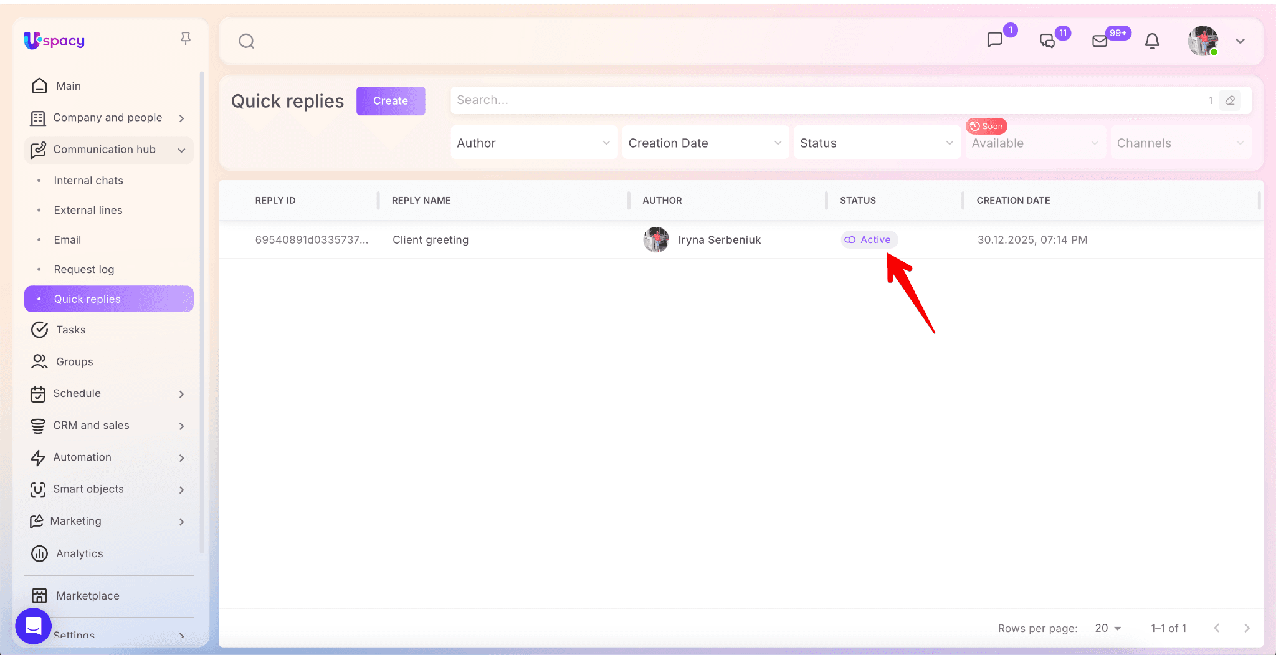Viewport: 1276px width, 655px height.
Task: Clear filters with the eraser icon
Action: (1230, 100)
